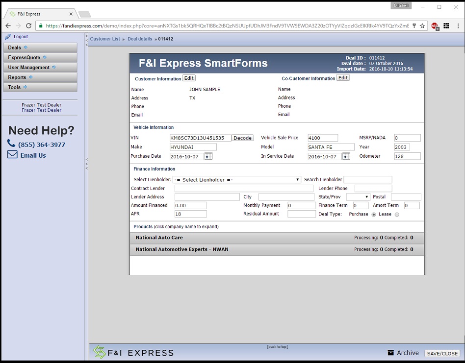
Task: Click the Amount Financed field
Action: click(191, 205)
